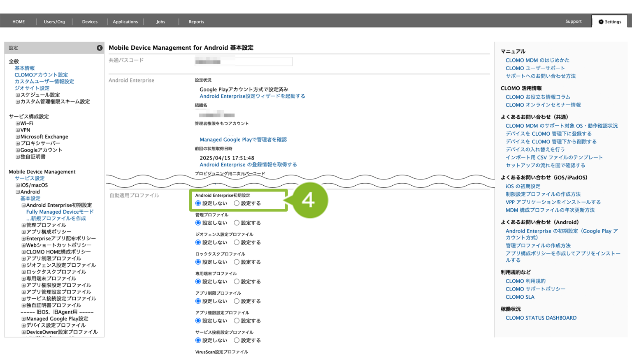Image resolution: width=632 pixels, height=355 pixels.
Task: Open the Reports menu
Action: point(196,22)
